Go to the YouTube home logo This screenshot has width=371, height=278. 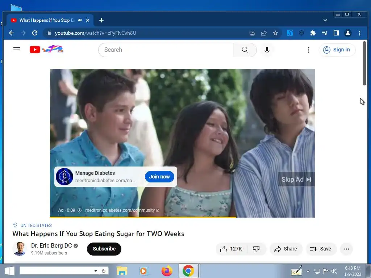click(x=46, y=49)
